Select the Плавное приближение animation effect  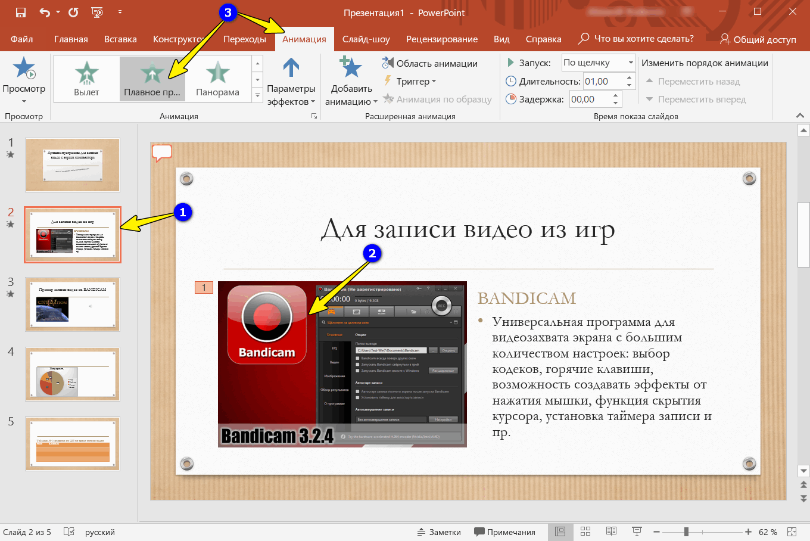tap(152, 79)
